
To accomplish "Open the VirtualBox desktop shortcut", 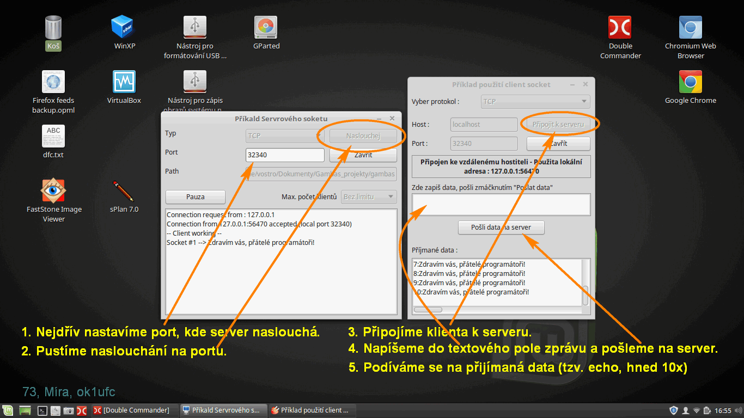I will click(124, 82).
